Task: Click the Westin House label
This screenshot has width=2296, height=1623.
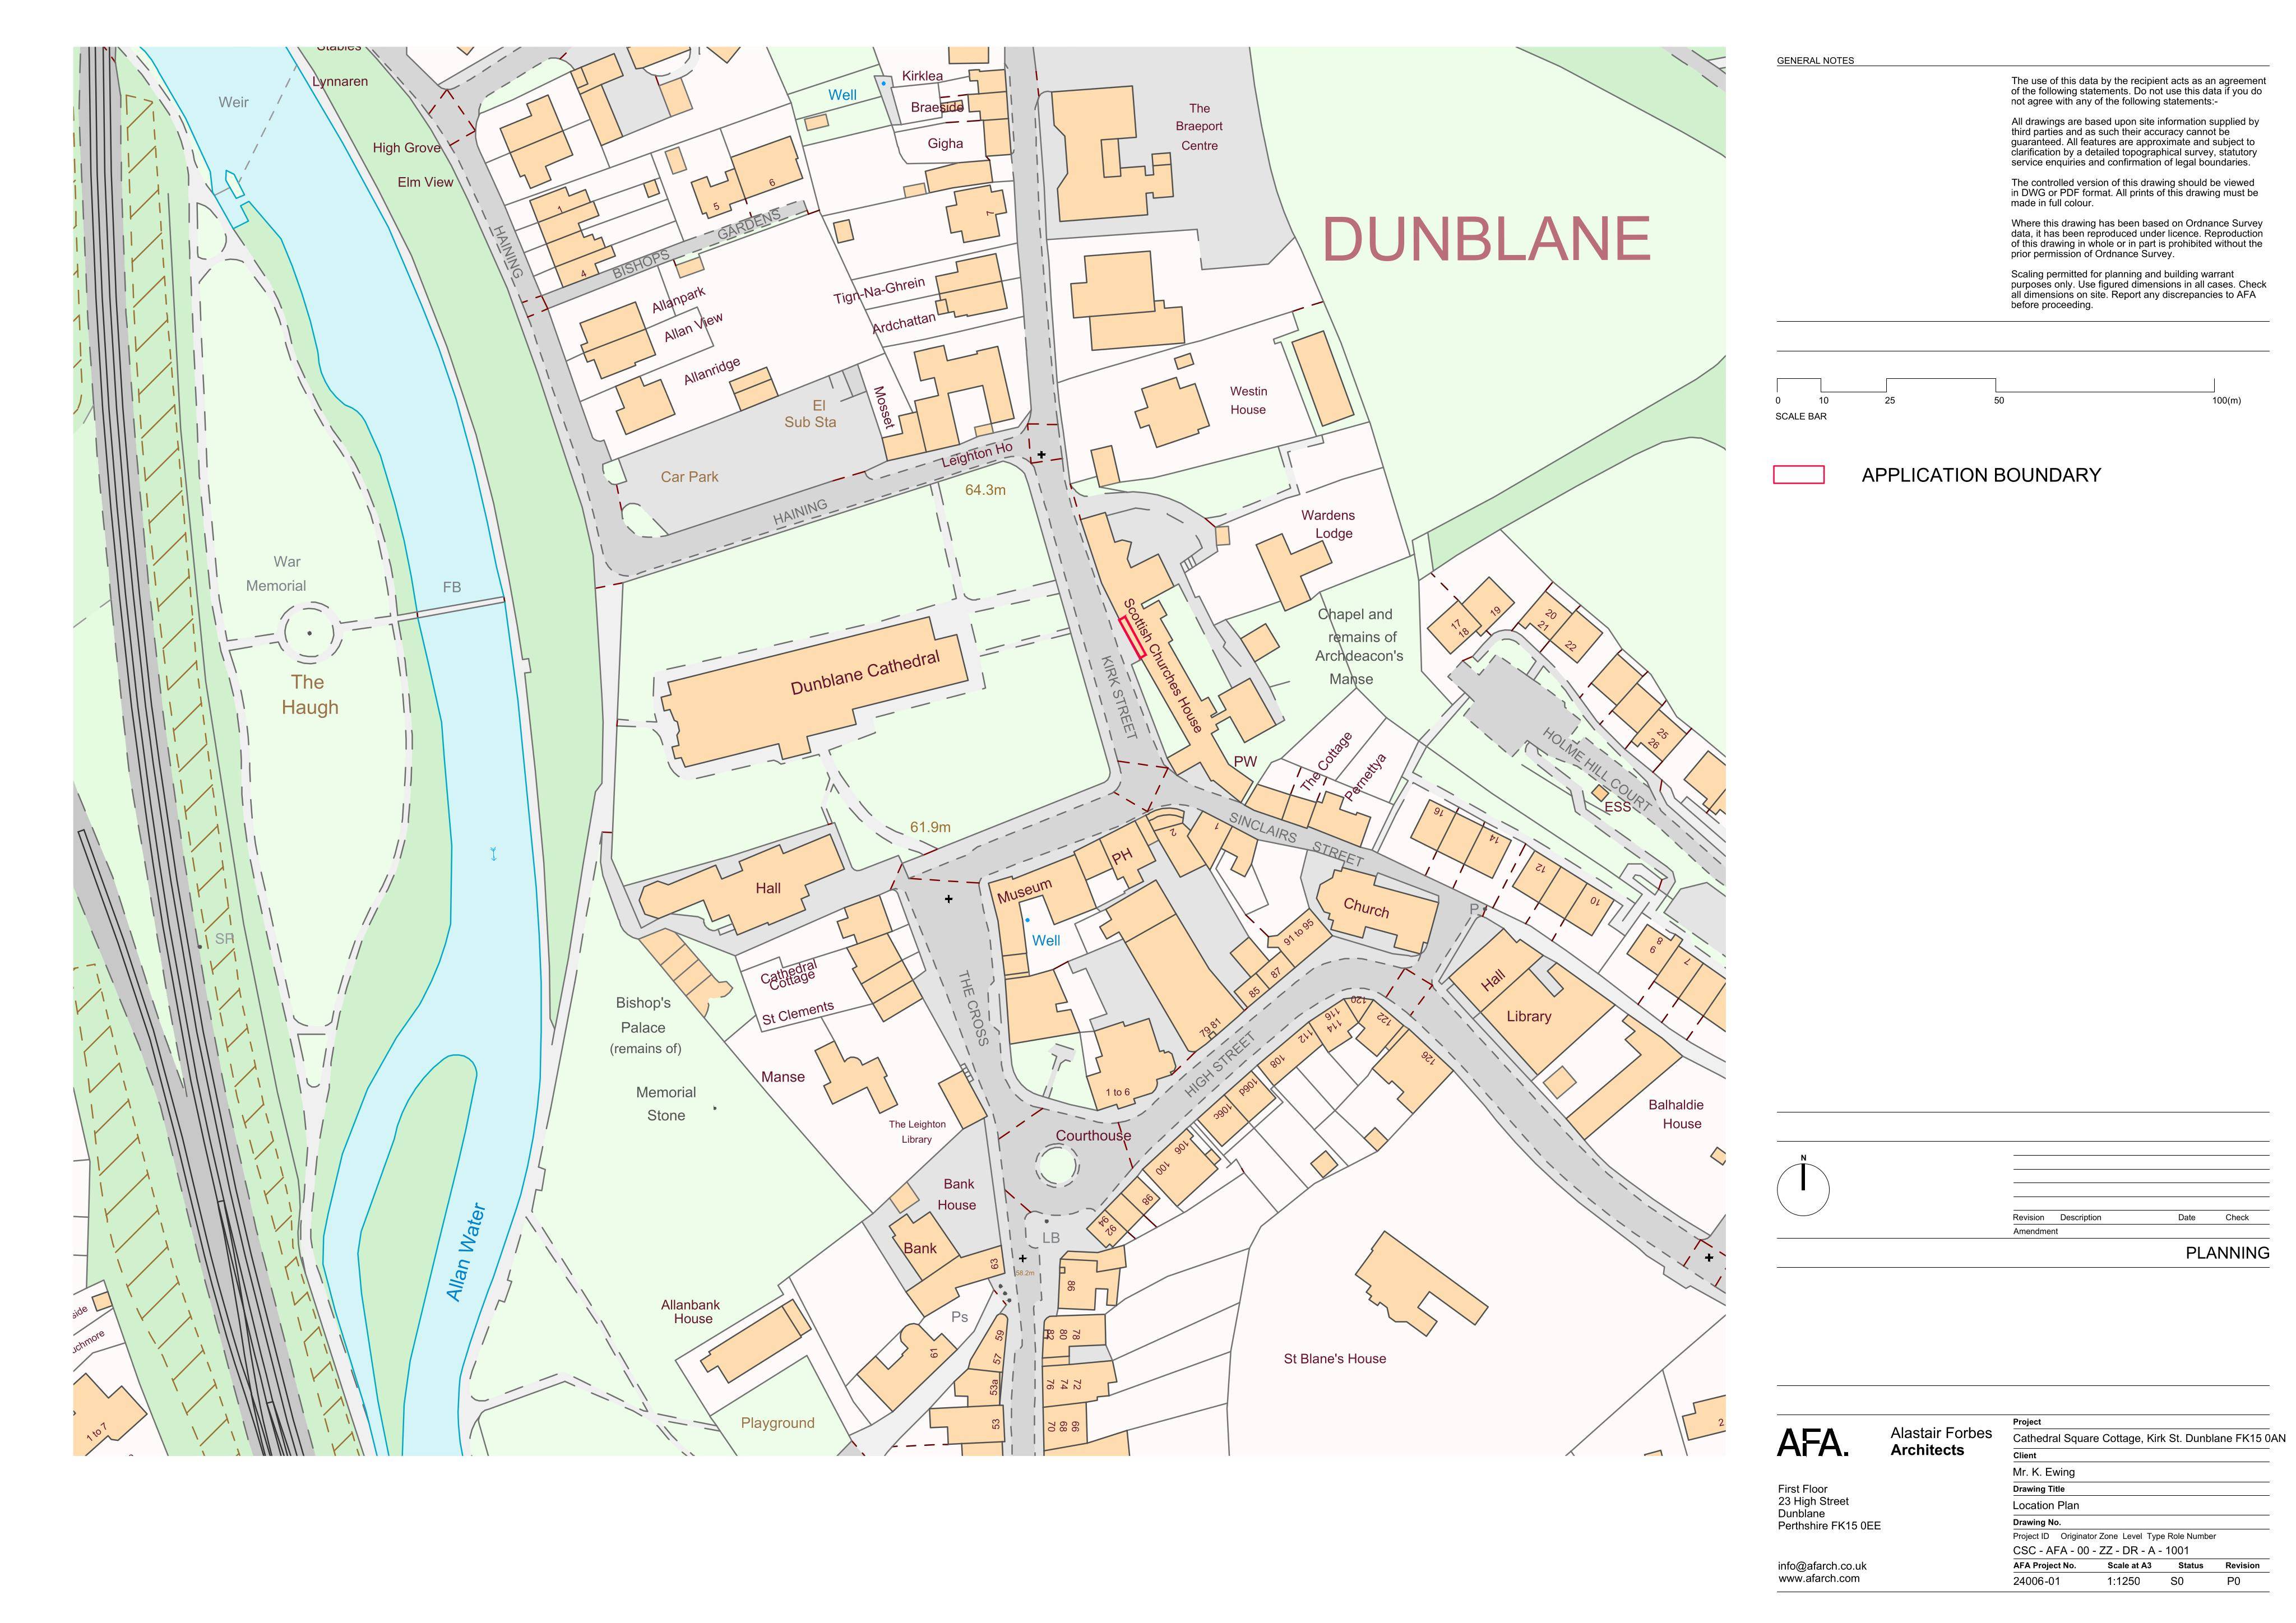Action: (1248, 400)
